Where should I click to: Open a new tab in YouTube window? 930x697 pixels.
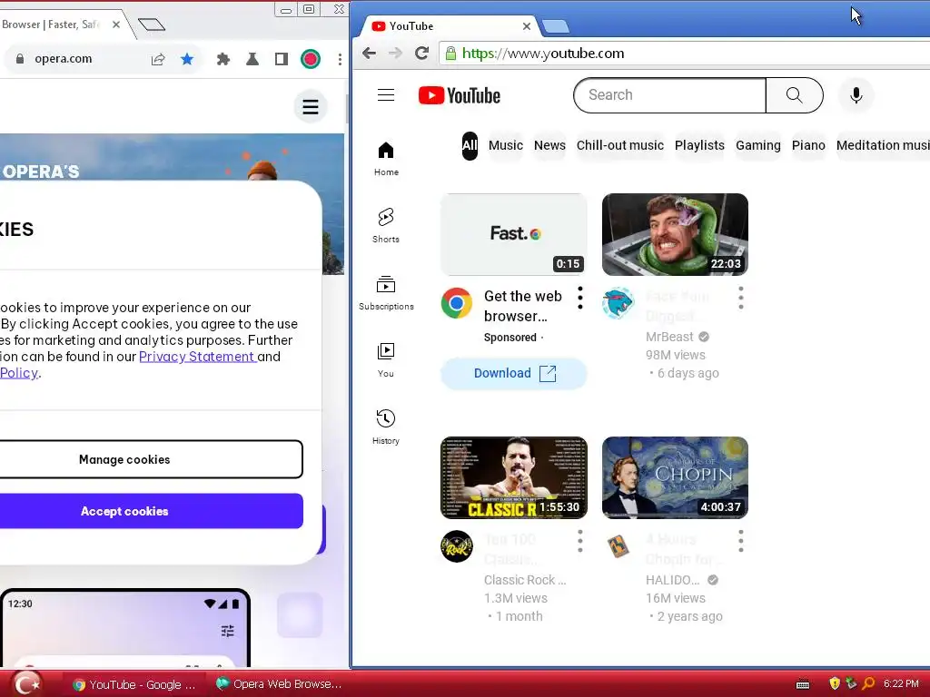(x=555, y=26)
